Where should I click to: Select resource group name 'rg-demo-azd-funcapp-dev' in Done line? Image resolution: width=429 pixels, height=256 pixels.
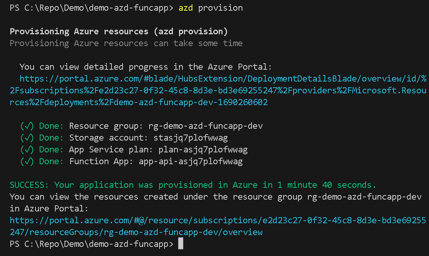pyautogui.click(x=205, y=126)
